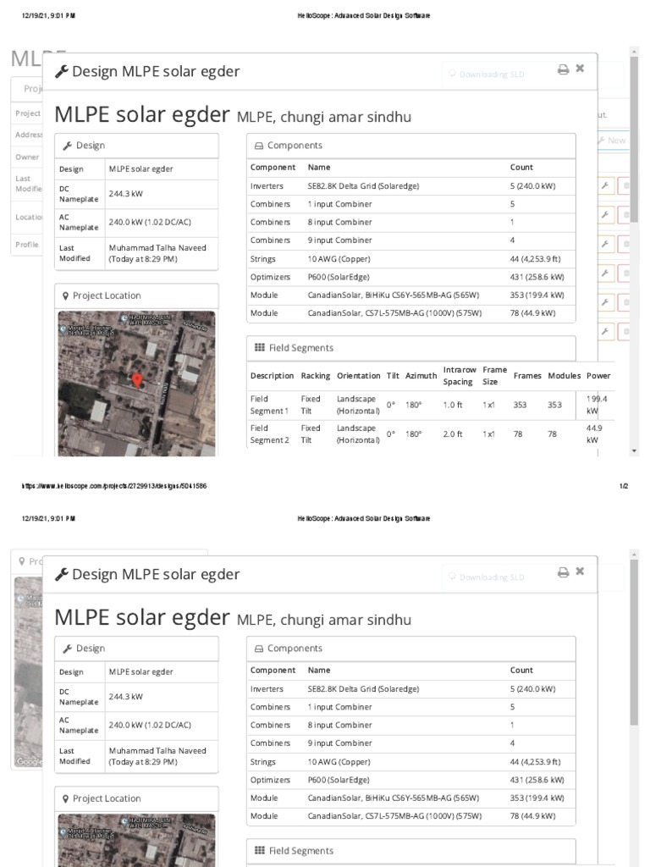Click the grid icon beside lower Field Segments

pos(259,850)
